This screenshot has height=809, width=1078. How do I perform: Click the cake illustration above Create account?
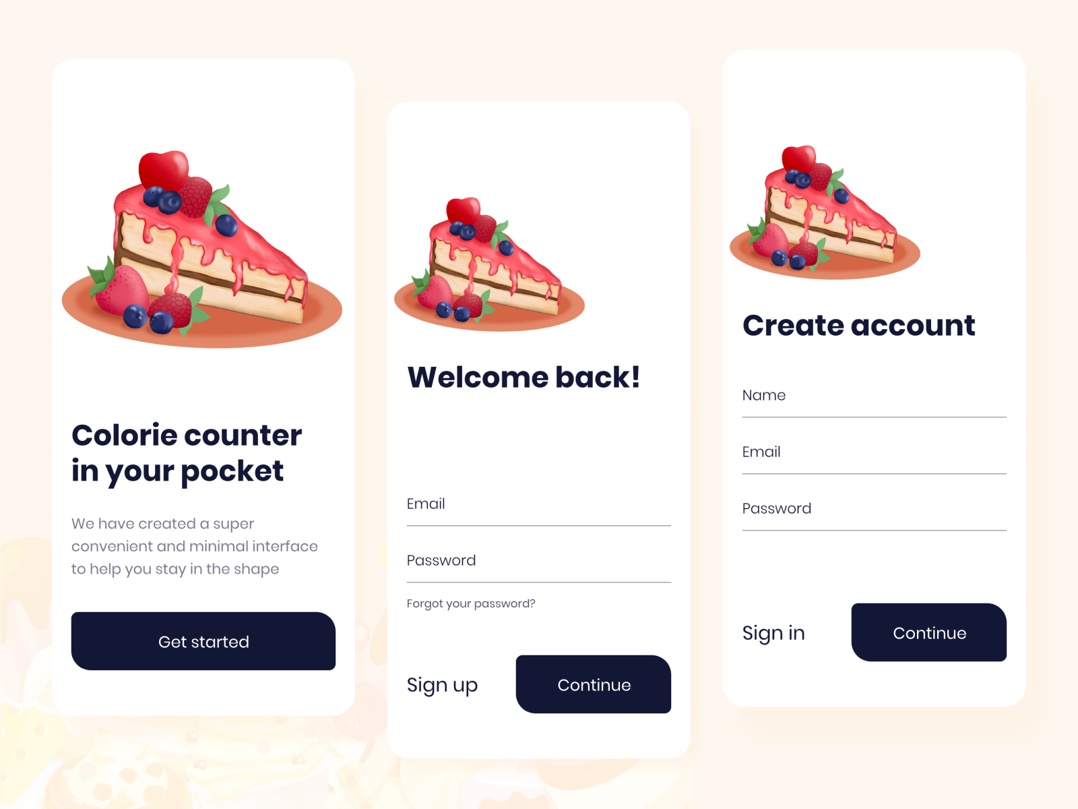825,212
